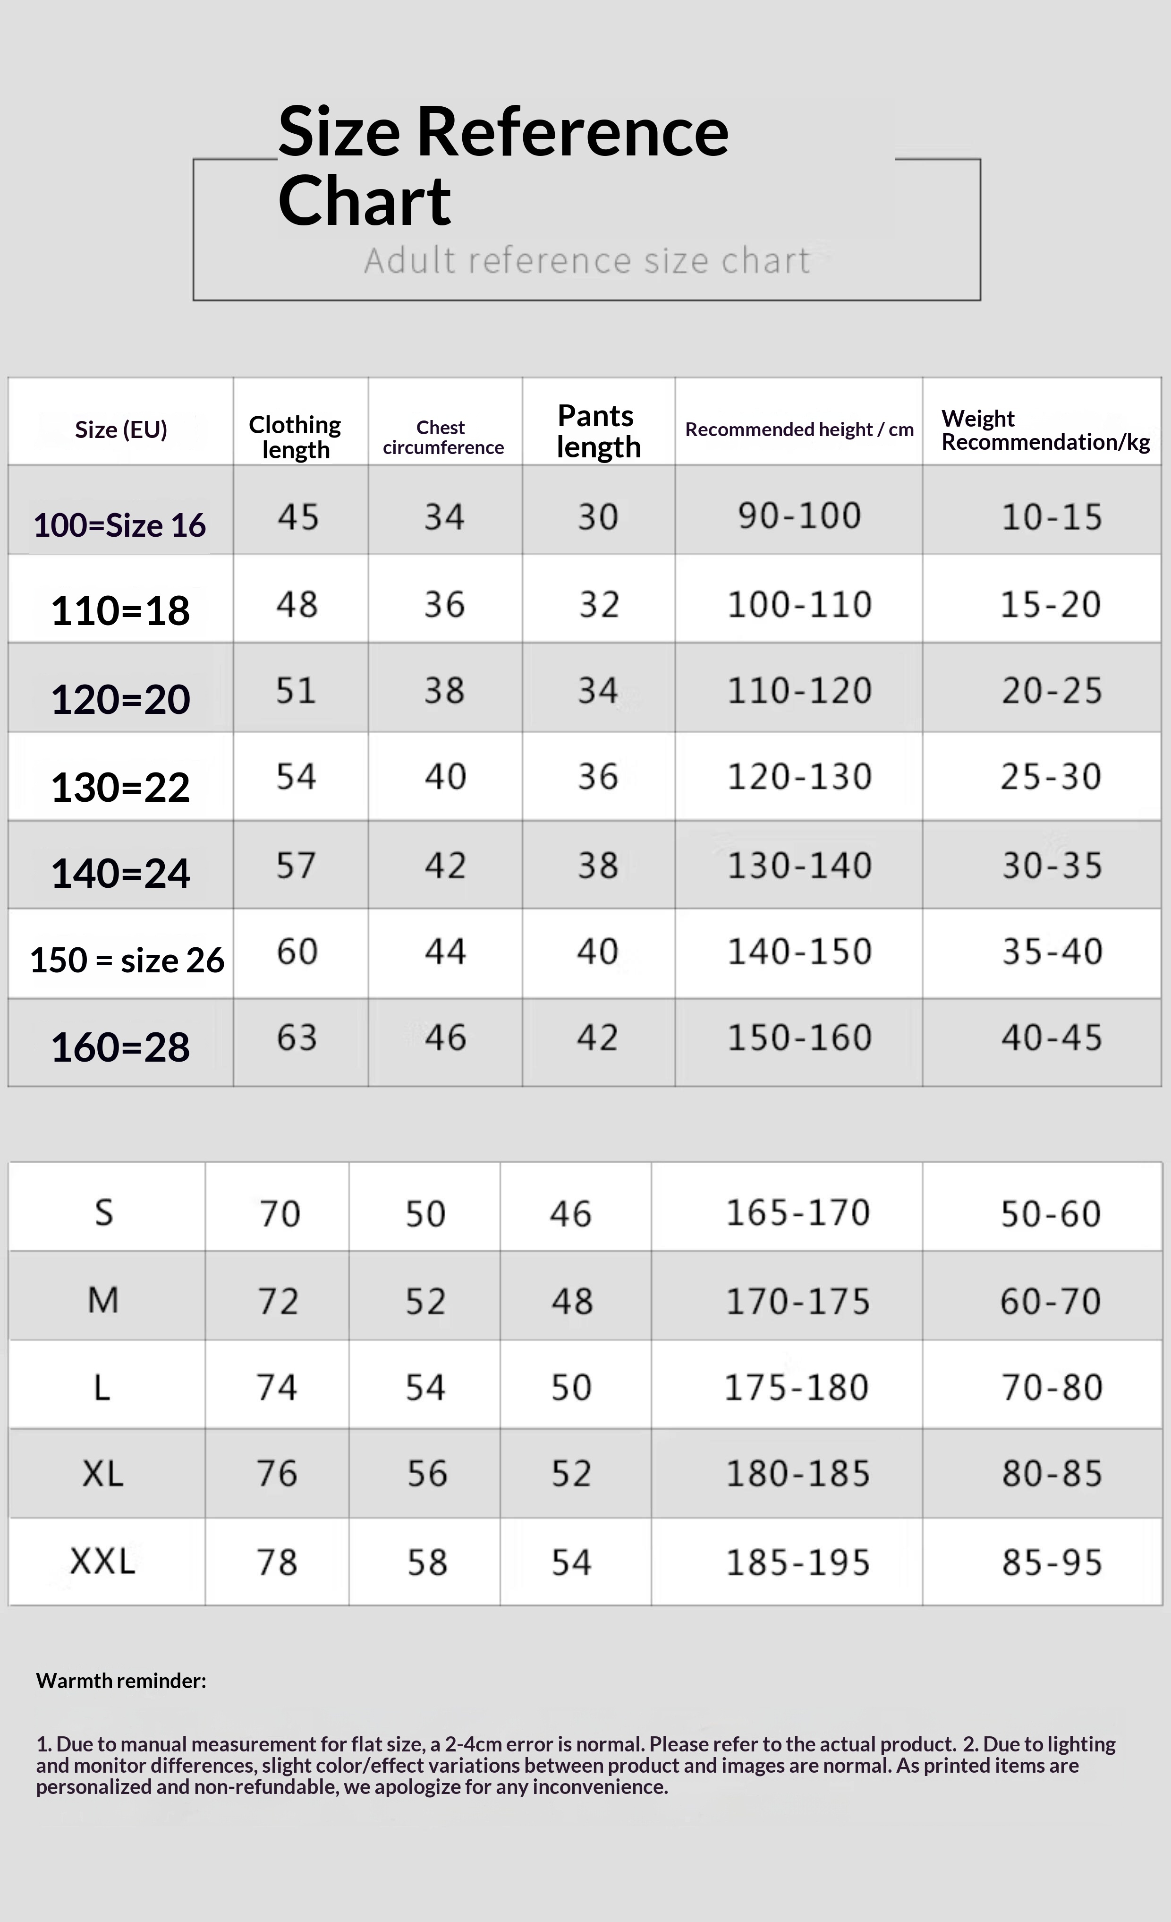Click the 'Weight Recommendation/kg' header
This screenshot has width=1171, height=1922.
point(1045,430)
